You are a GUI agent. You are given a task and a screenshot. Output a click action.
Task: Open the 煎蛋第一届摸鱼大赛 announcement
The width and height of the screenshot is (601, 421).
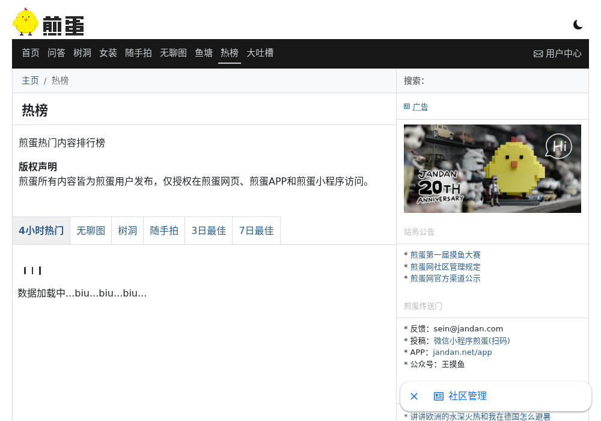point(445,254)
